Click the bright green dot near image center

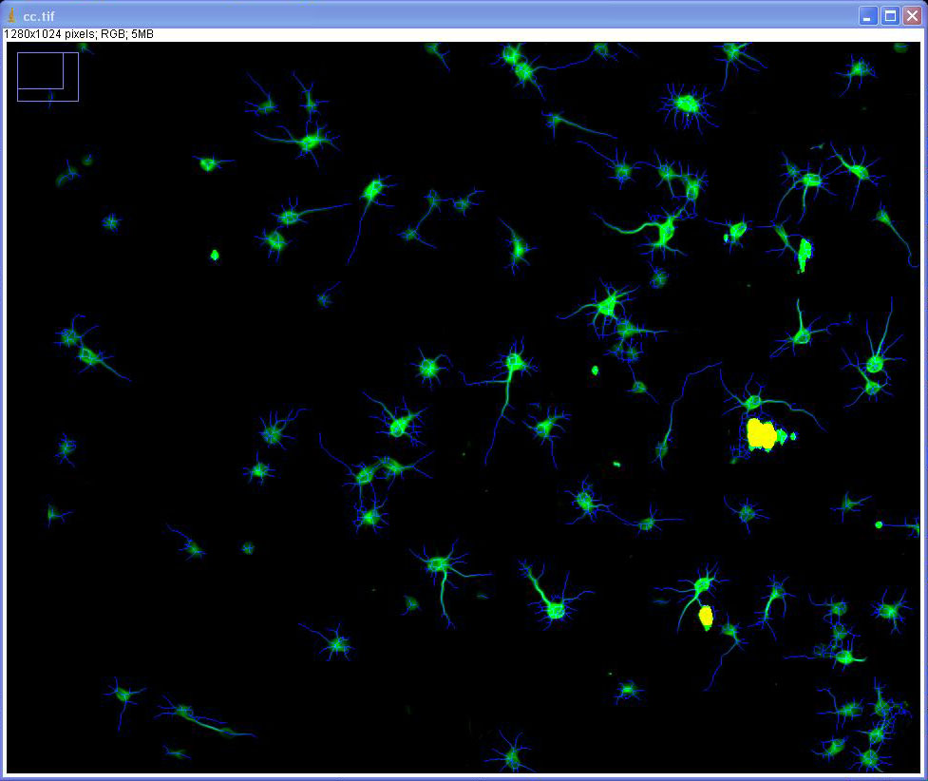click(596, 370)
